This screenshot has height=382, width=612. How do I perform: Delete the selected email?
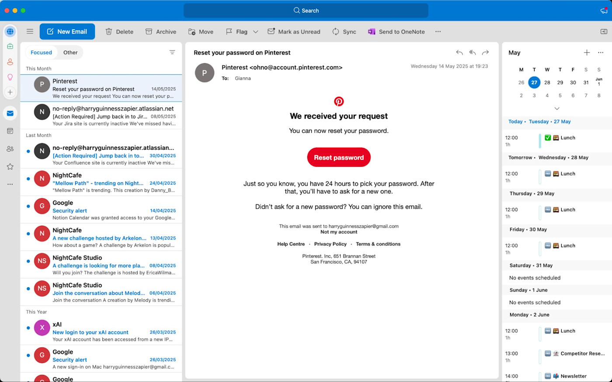(119, 31)
